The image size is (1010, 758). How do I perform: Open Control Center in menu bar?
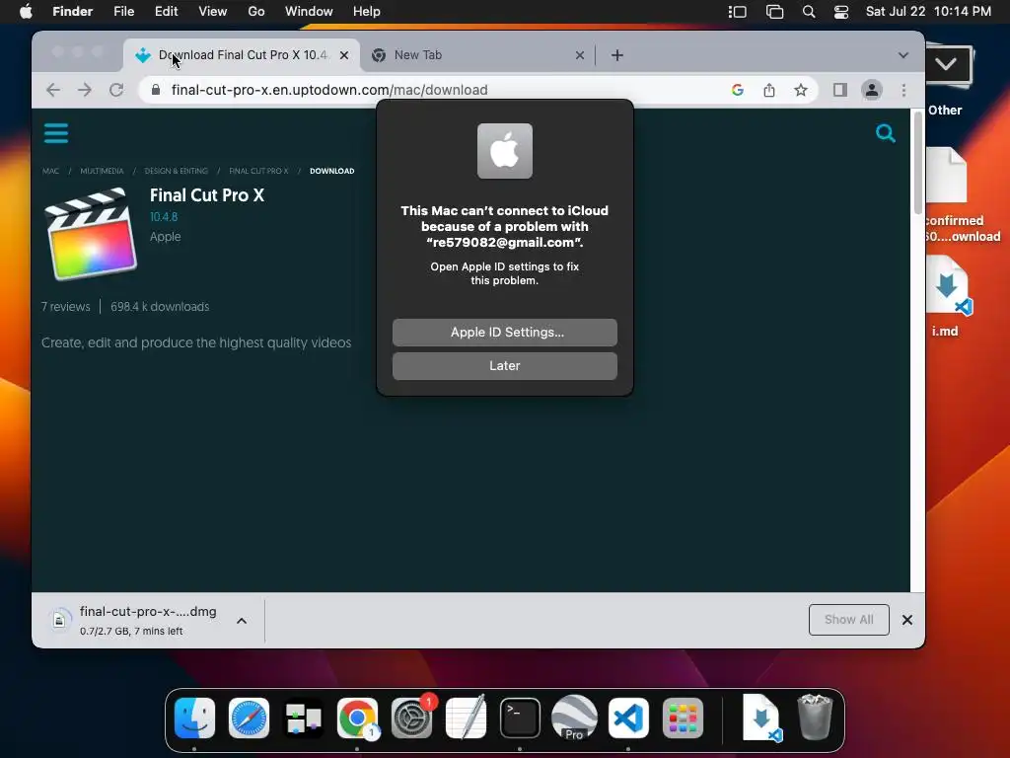click(840, 12)
